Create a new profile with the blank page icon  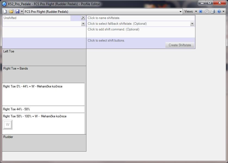coord(5,12)
